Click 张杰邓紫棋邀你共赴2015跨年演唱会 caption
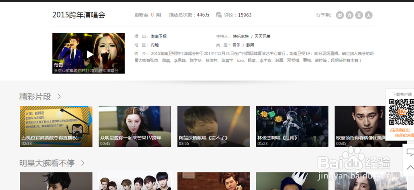Viewport: 414px width, 190px height. tap(86, 71)
